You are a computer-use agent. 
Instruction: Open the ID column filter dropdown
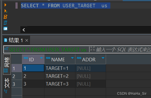[41, 58]
